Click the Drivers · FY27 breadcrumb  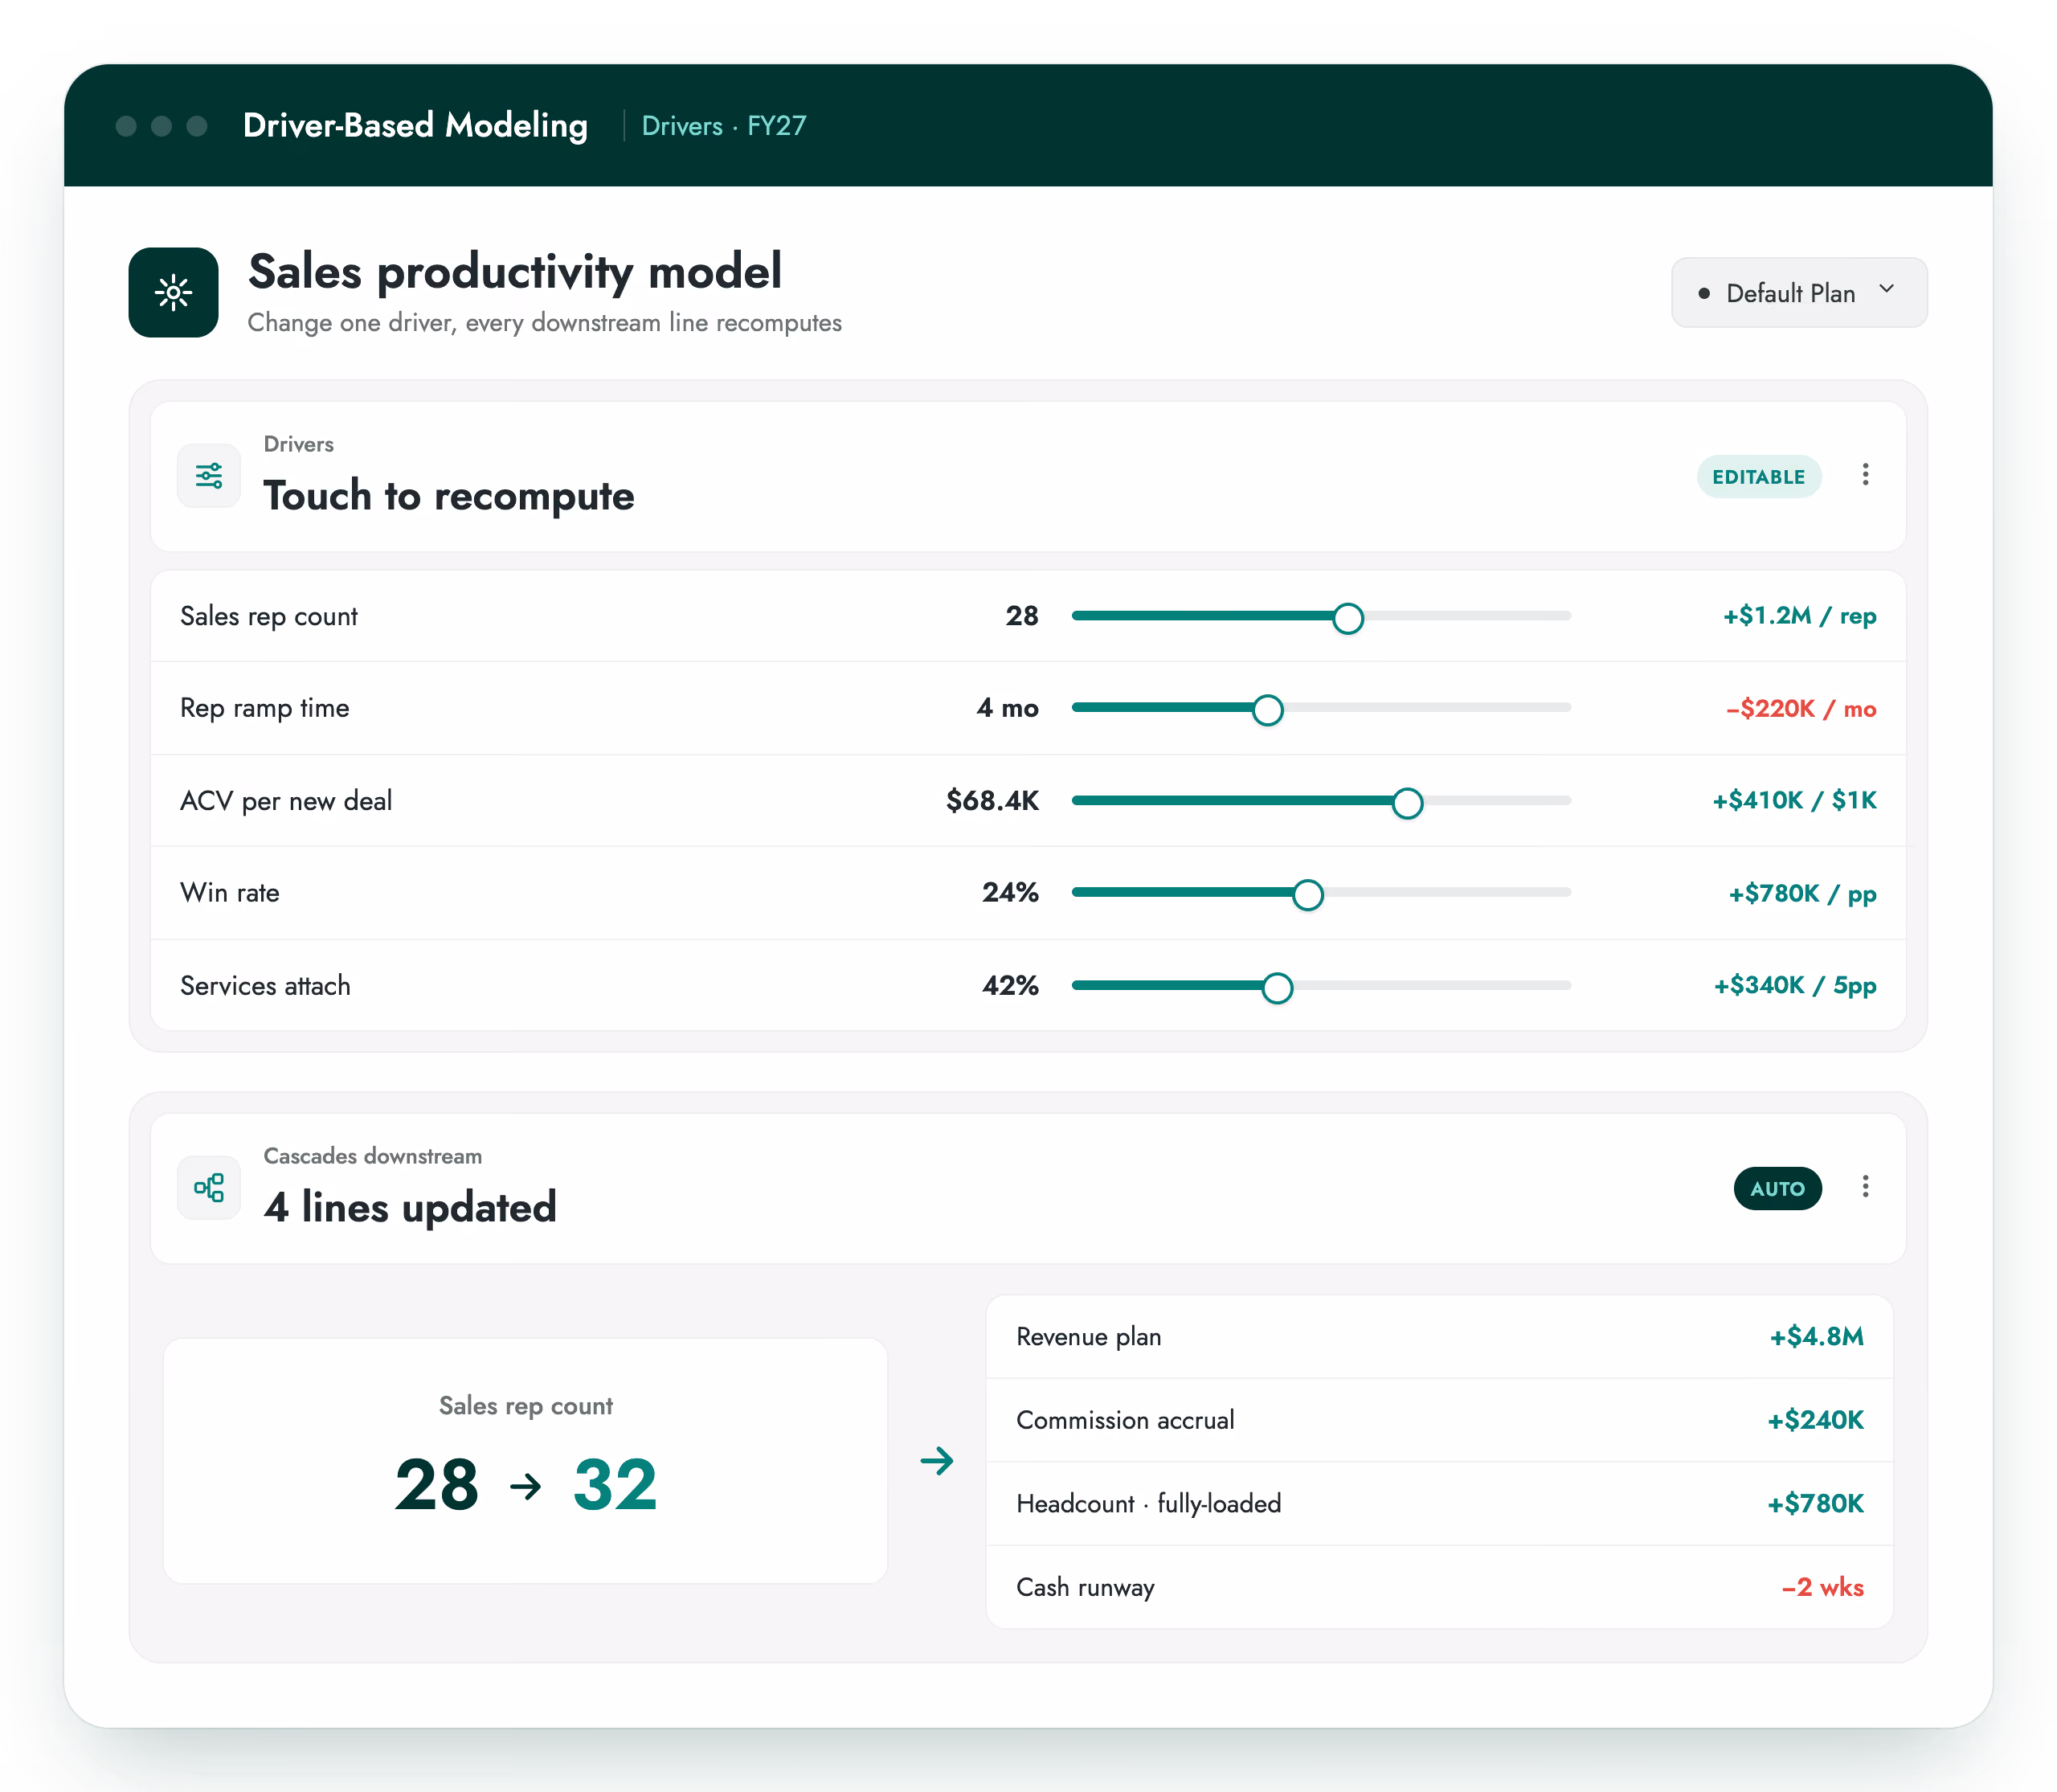click(x=724, y=126)
